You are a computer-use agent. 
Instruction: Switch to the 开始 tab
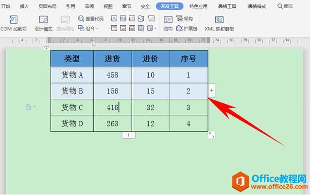pos(5,6)
